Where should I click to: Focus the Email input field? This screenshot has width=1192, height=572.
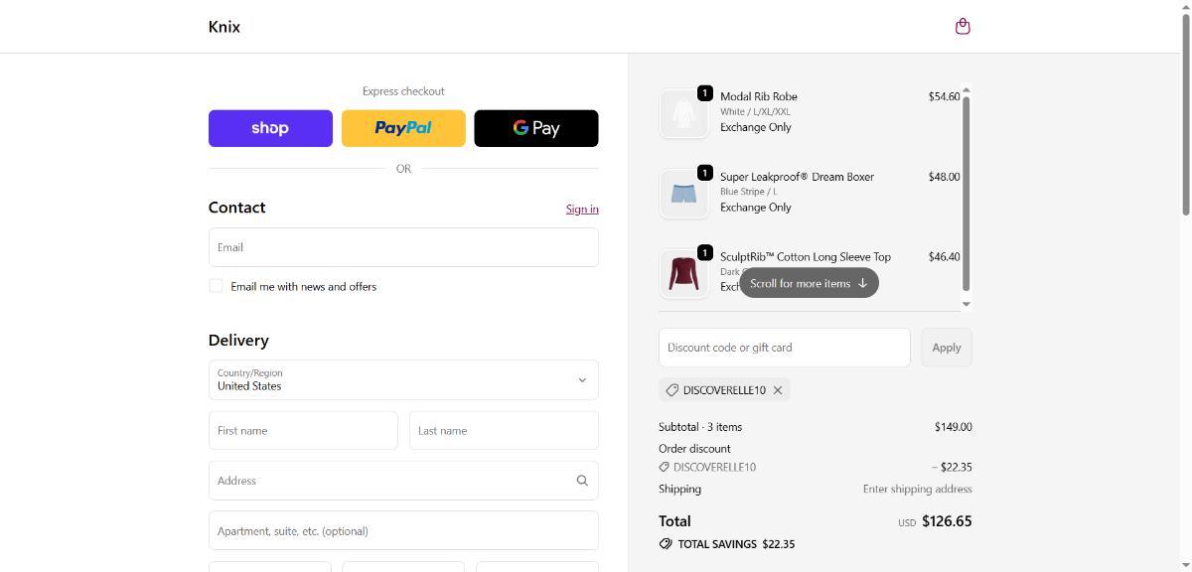(x=403, y=247)
